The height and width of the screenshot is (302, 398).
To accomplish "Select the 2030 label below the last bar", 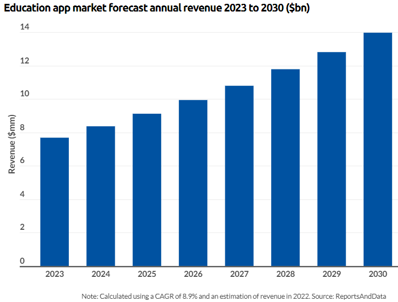I will coord(378,274).
